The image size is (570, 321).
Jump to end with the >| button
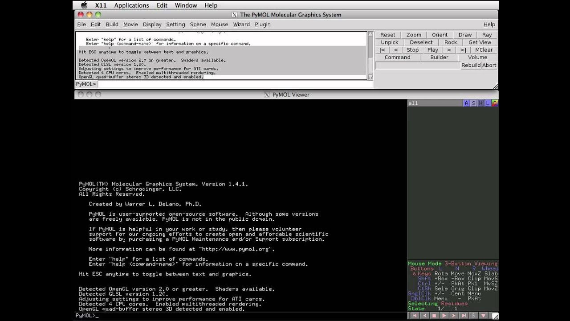tap(463, 50)
